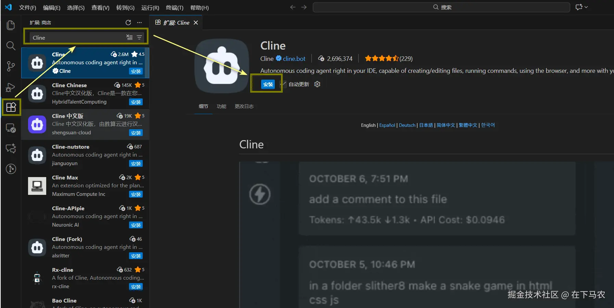Install Cline (Fork) from the list
Screen dimensions: 614x308
tap(136, 256)
